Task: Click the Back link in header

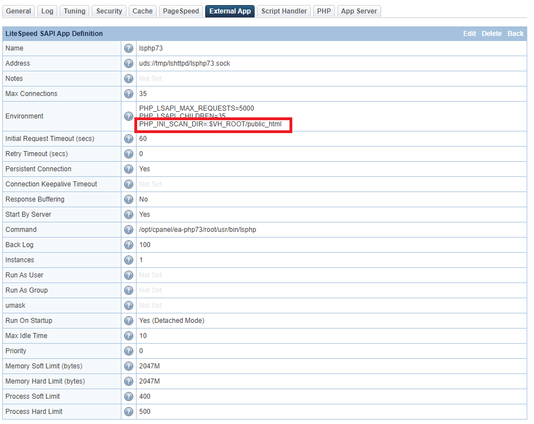Action: [x=515, y=34]
